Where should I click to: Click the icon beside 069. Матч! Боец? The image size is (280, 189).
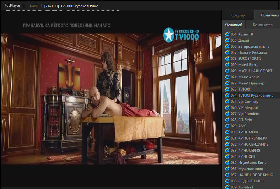pos(227,65)
